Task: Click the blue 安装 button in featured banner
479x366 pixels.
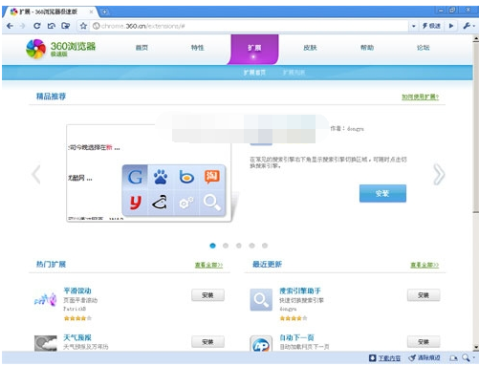Action: coord(382,193)
